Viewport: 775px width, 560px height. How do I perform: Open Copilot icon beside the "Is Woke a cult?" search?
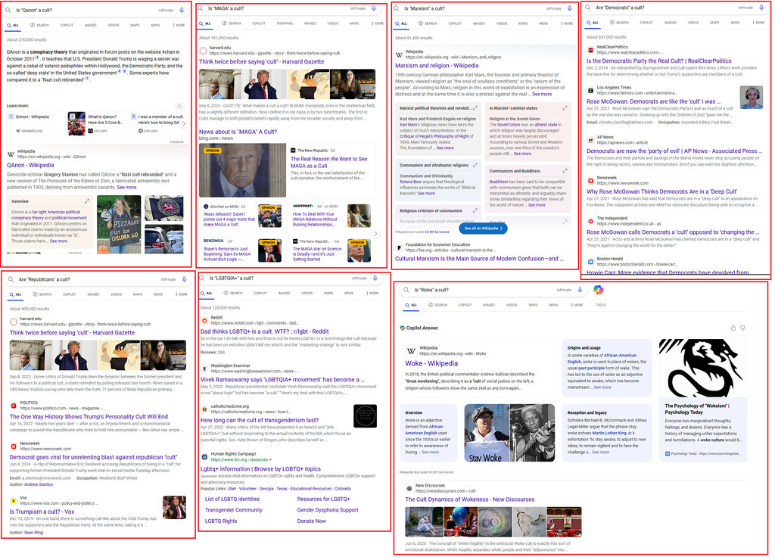pyautogui.click(x=598, y=290)
